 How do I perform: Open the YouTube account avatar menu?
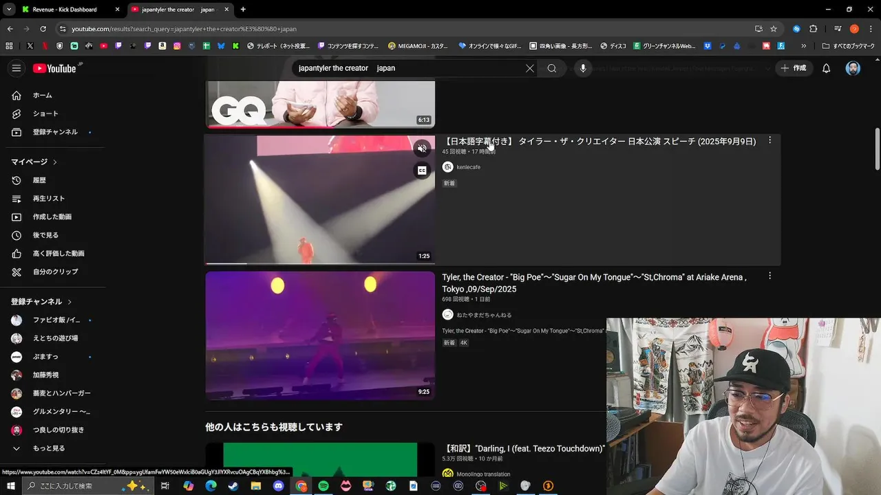tap(853, 68)
